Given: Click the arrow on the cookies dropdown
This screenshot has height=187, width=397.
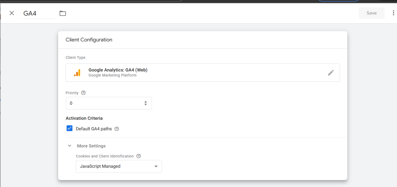Looking at the screenshot, I should coord(156,166).
